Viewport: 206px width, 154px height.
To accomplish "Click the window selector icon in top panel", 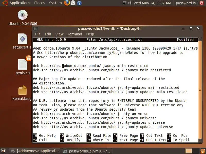I will point(124,3).
